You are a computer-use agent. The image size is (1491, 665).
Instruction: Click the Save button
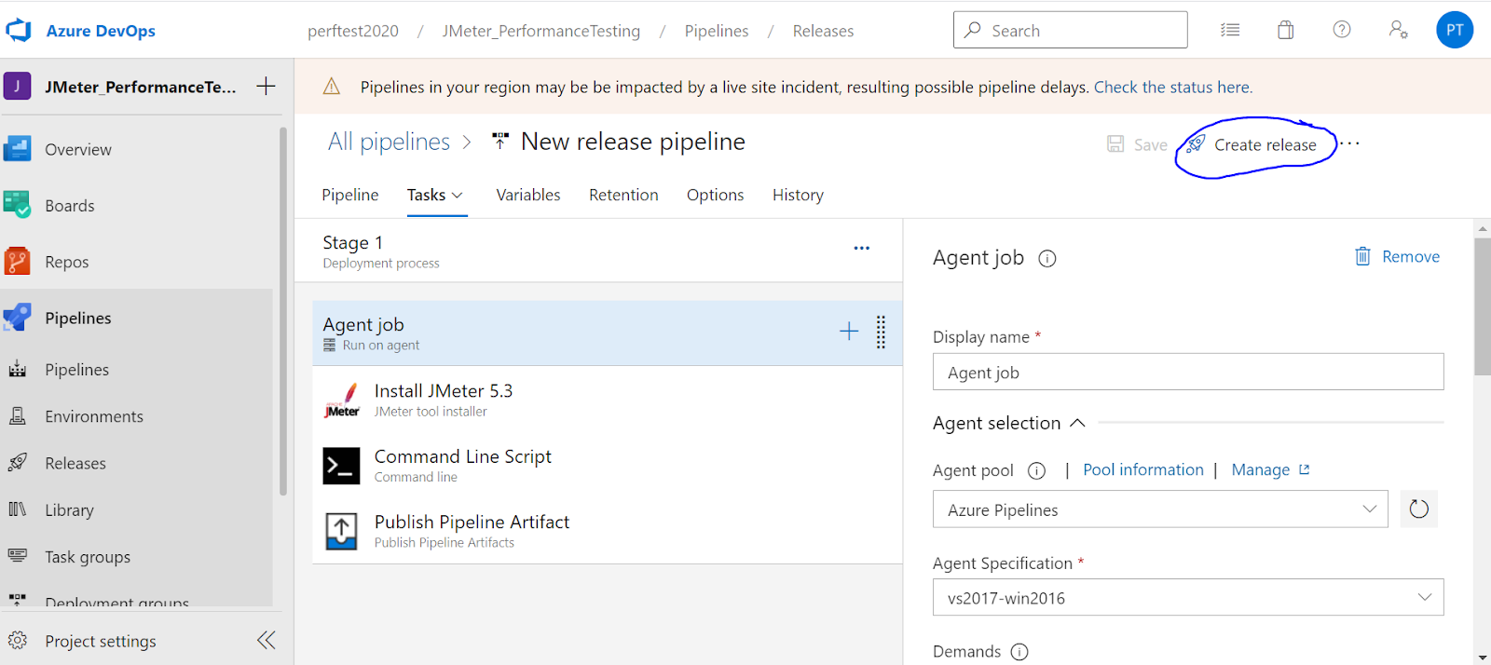pyautogui.click(x=1137, y=144)
